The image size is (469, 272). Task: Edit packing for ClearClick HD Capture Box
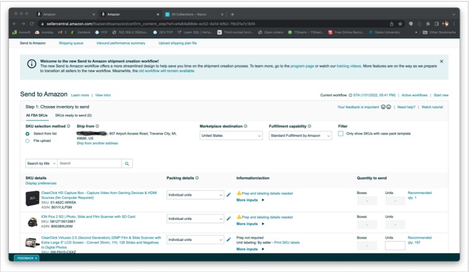(x=229, y=195)
